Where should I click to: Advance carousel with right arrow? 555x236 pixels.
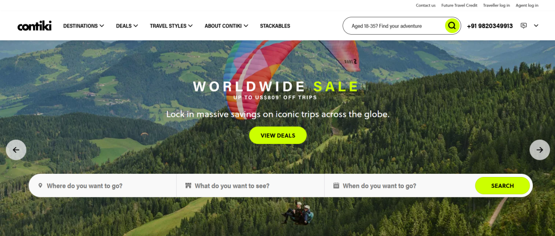coord(539,150)
